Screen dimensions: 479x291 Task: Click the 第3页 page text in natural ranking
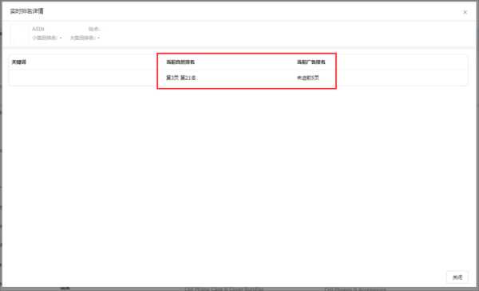[x=172, y=78]
